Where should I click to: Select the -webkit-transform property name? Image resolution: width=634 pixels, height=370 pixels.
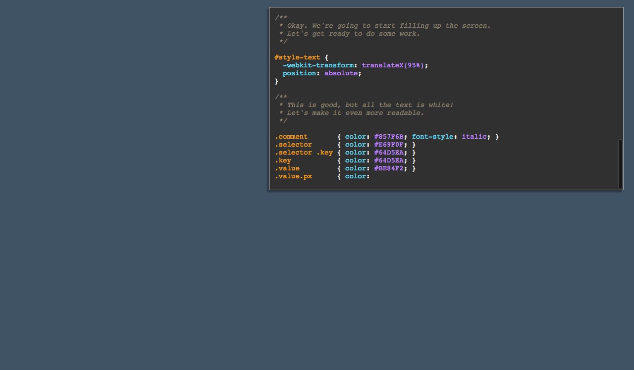pos(319,65)
